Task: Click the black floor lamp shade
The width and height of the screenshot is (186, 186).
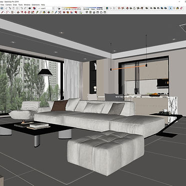Action: [x=45, y=72]
